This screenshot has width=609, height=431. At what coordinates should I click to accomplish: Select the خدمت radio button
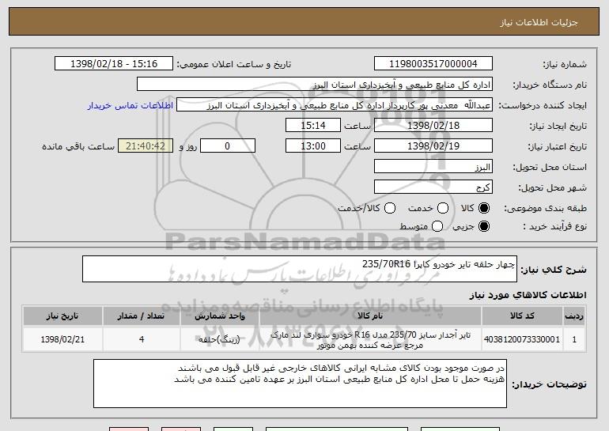443,208
